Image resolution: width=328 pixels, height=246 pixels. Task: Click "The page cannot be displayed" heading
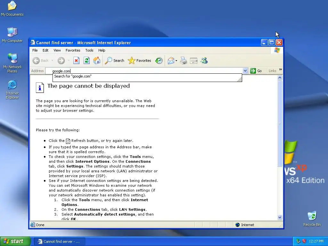coord(88,86)
